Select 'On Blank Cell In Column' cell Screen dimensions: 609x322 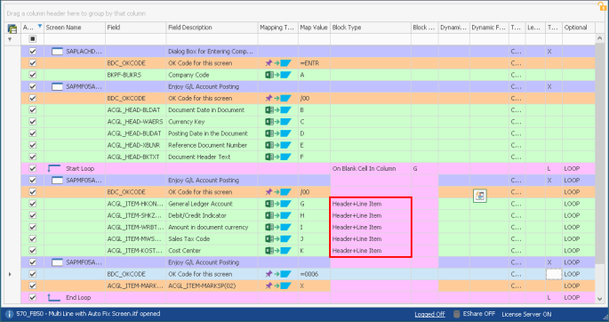371,169
